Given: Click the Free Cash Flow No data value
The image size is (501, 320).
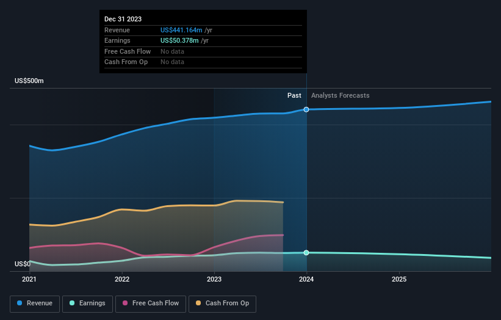Looking at the screenshot, I should (172, 51).
